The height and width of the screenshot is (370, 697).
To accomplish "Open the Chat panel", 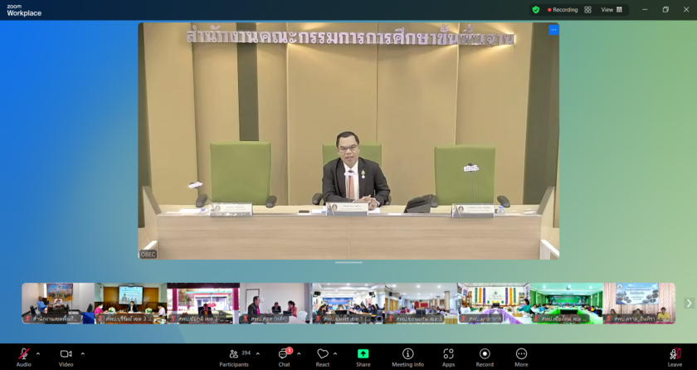I will click(284, 355).
